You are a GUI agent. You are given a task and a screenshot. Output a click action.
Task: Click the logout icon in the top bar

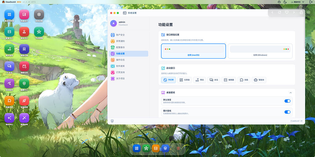[x=311, y=2]
